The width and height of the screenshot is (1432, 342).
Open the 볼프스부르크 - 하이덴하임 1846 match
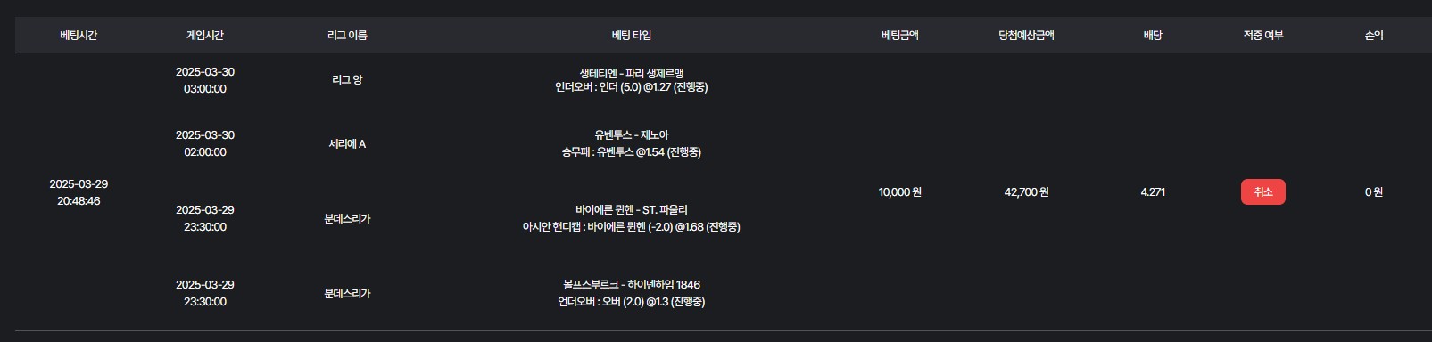click(x=632, y=285)
